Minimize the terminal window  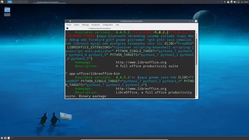pyautogui.click(x=189, y=21)
